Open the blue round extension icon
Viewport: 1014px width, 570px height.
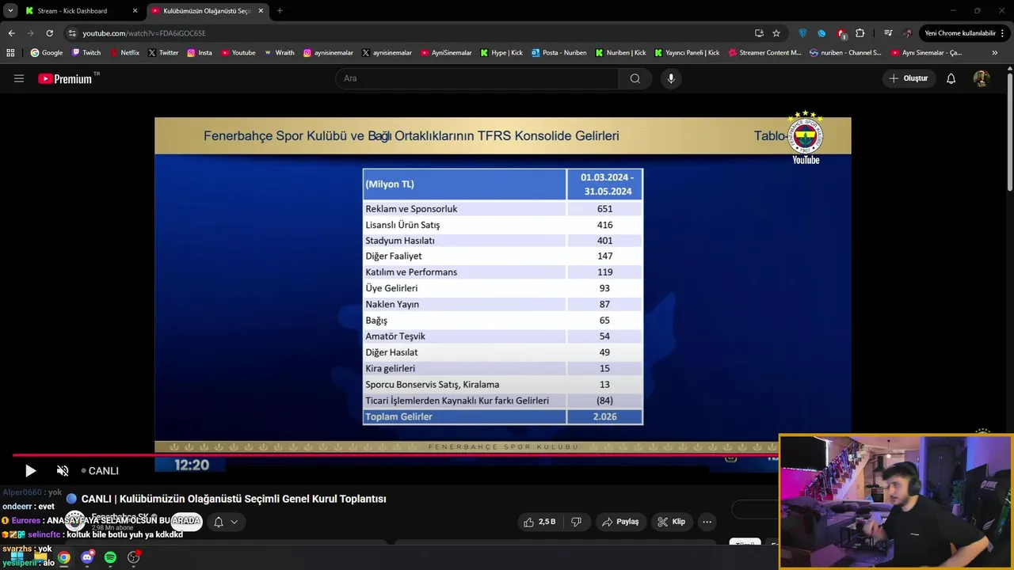pyautogui.click(x=821, y=33)
